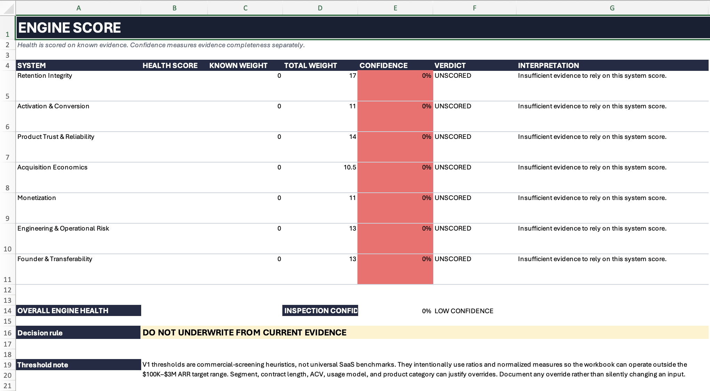Select the Activation & Conversion cell

79,116
